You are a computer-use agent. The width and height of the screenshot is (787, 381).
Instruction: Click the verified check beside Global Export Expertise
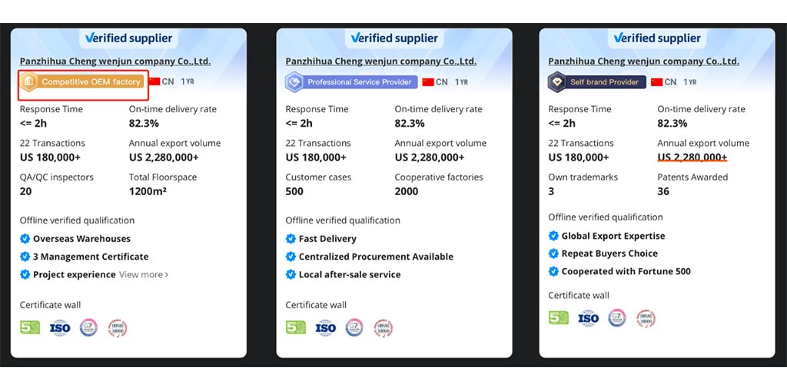[x=553, y=236]
